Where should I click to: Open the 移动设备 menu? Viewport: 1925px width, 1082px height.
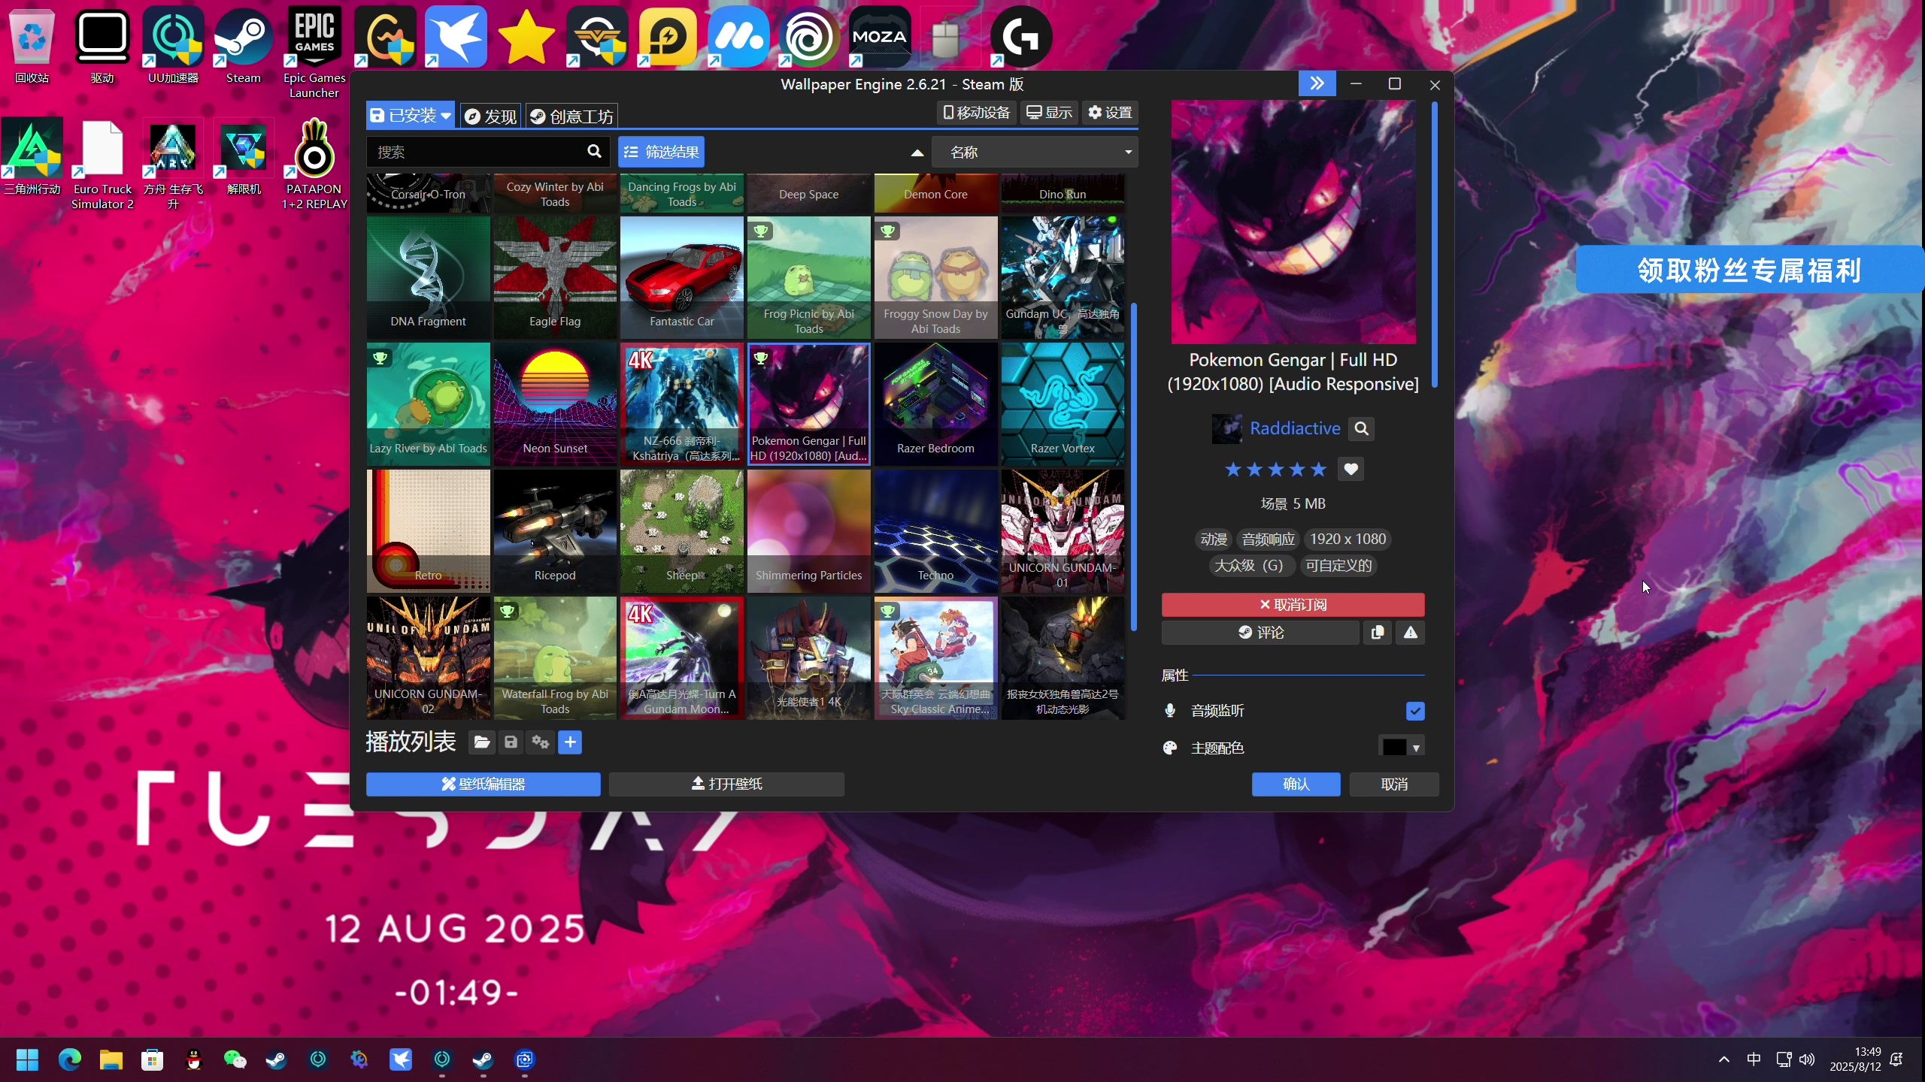coord(977,113)
